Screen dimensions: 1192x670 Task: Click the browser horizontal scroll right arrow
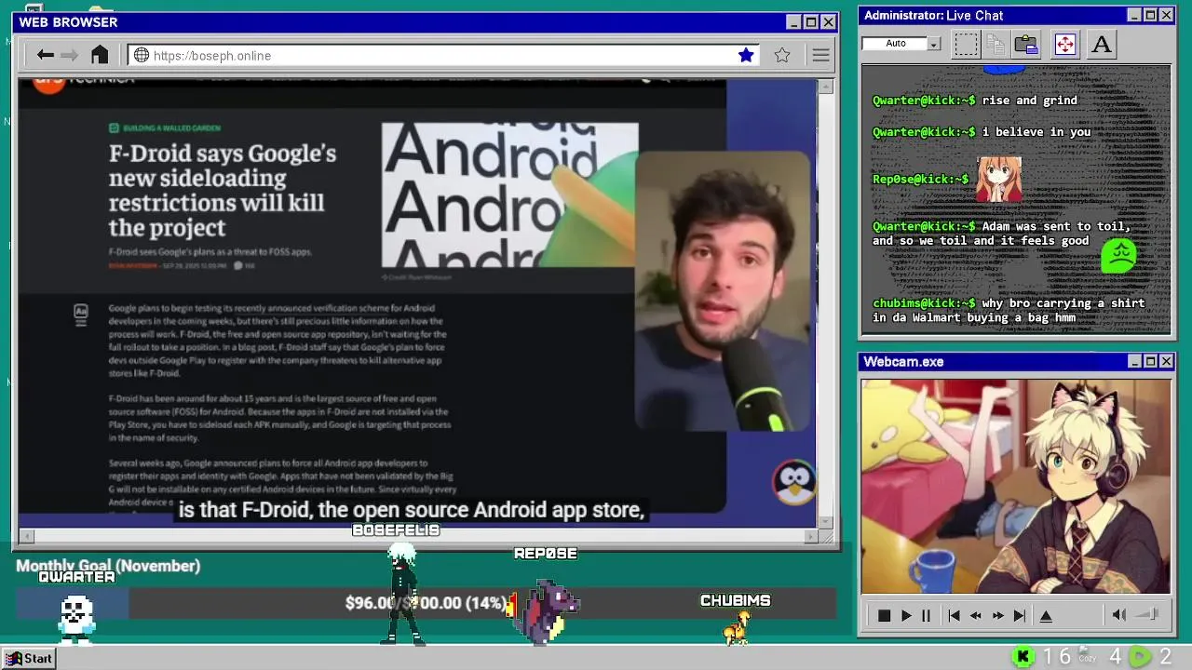pos(810,536)
